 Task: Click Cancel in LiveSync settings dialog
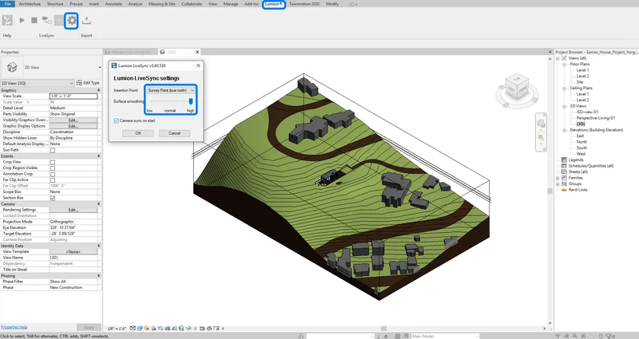pyautogui.click(x=174, y=132)
